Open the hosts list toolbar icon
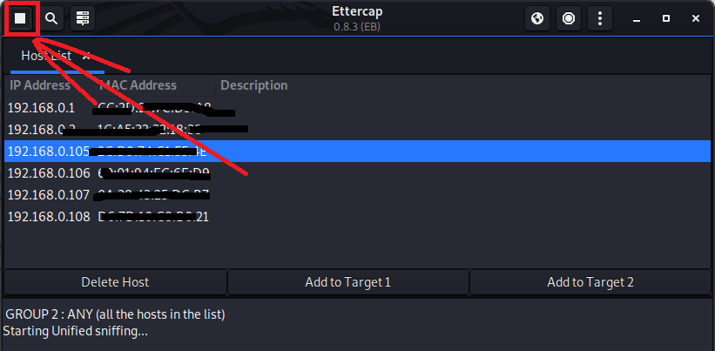715x351 pixels. pos(83,18)
